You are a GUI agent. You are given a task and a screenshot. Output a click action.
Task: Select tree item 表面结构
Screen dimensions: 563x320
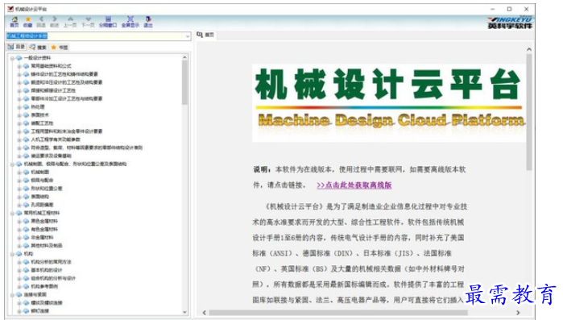[x=39, y=197]
